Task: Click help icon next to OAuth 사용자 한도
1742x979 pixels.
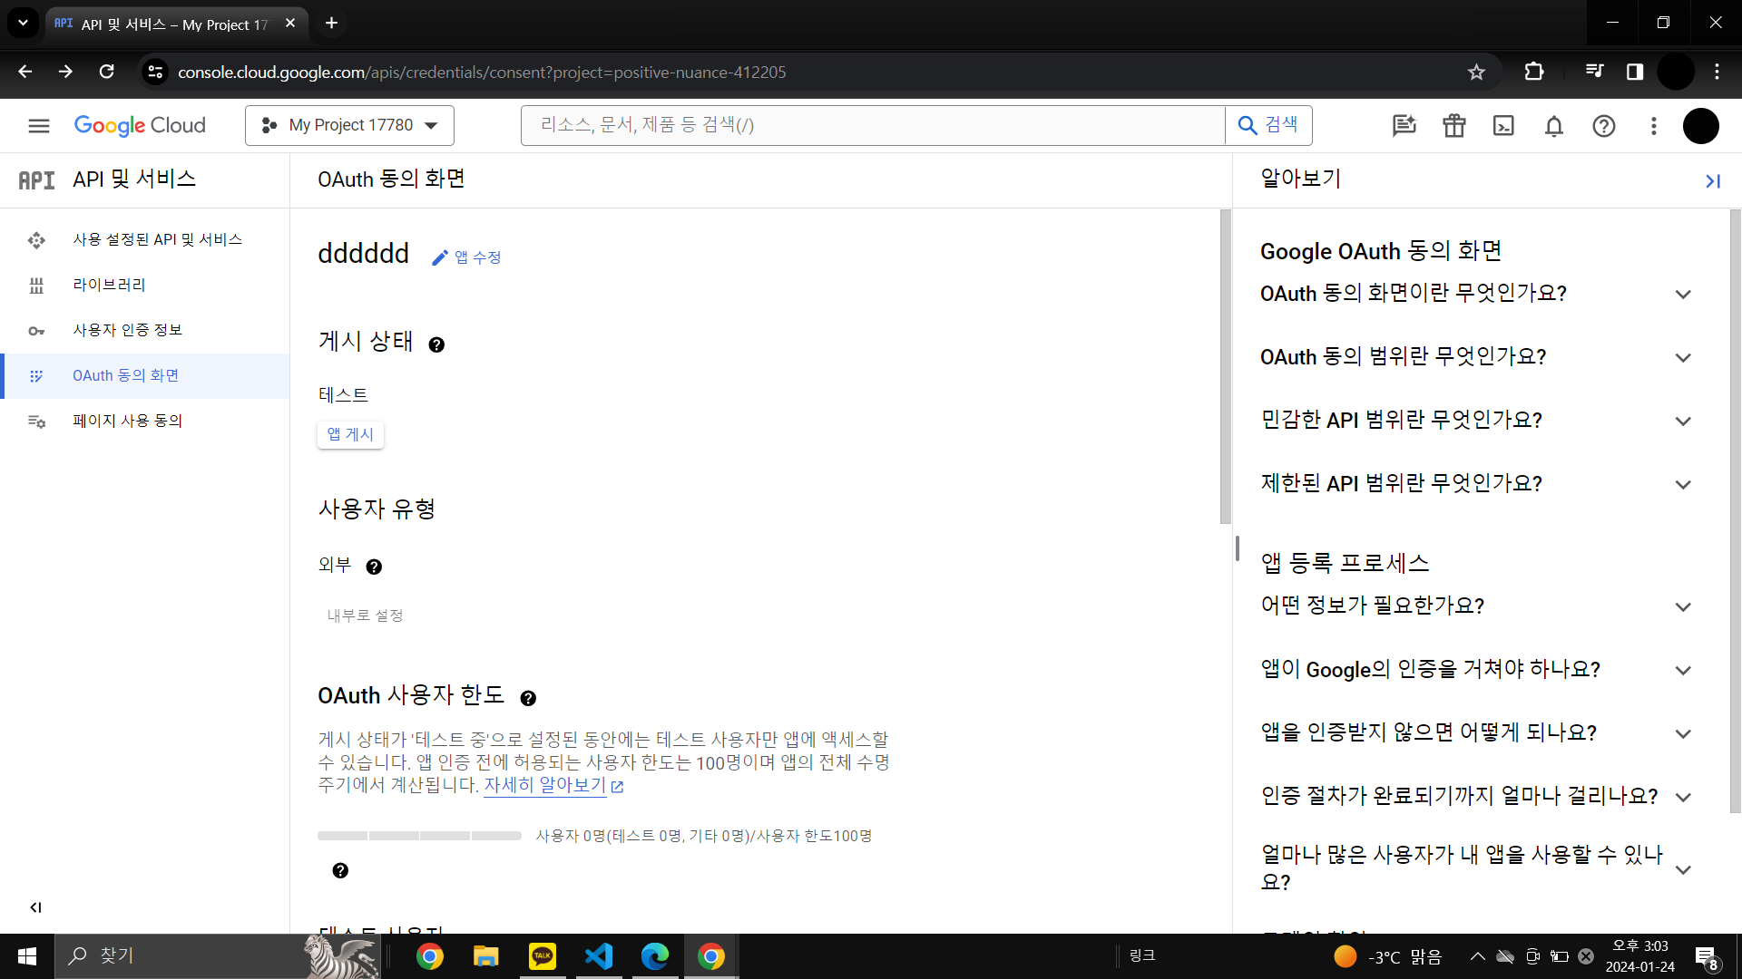Action: pyautogui.click(x=528, y=698)
